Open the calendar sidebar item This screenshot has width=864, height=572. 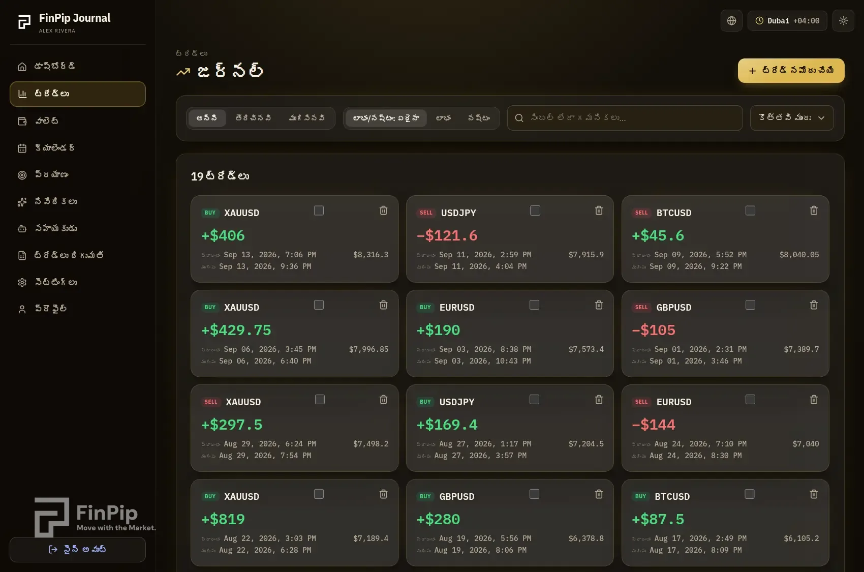[x=78, y=148]
